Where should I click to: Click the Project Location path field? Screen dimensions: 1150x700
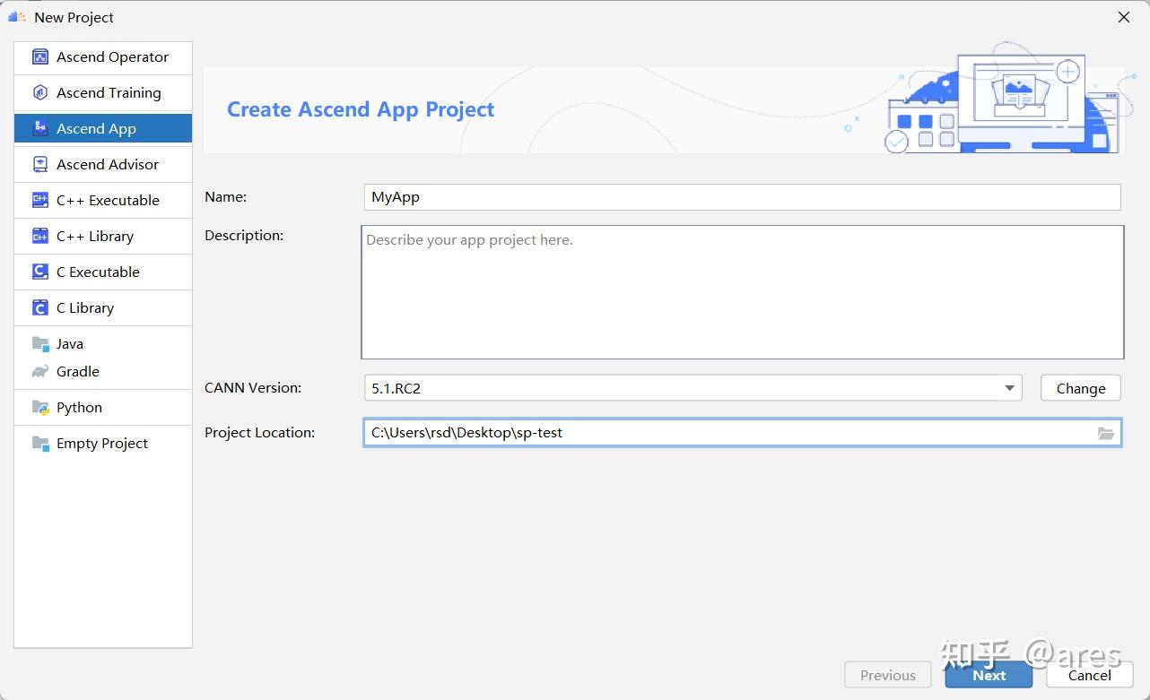pos(727,433)
